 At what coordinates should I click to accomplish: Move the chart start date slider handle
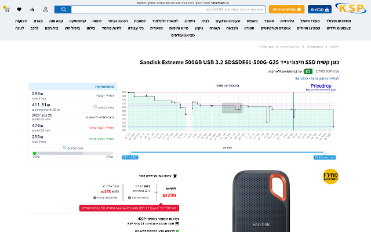pyautogui.click(x=130, y=152)
